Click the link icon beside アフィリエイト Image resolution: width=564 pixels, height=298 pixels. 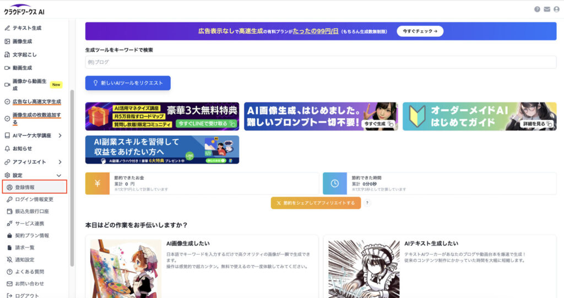coord(7,162)
